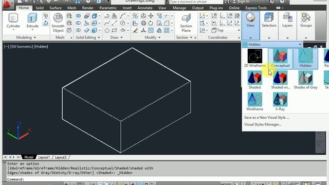The height and width of the screenshot is (185, 329).
Task: Expand the Mesh panel dialog launcher
Action: pos(71,38)
